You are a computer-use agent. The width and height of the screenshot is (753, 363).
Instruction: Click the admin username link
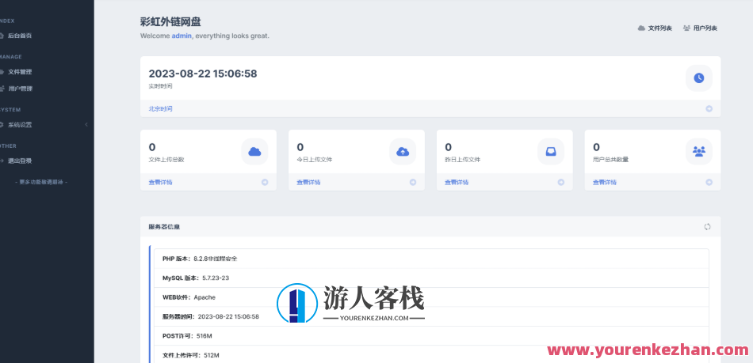182,36
